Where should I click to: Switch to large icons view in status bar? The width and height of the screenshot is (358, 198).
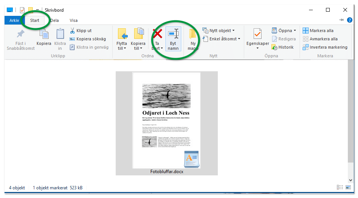[348, 187]
